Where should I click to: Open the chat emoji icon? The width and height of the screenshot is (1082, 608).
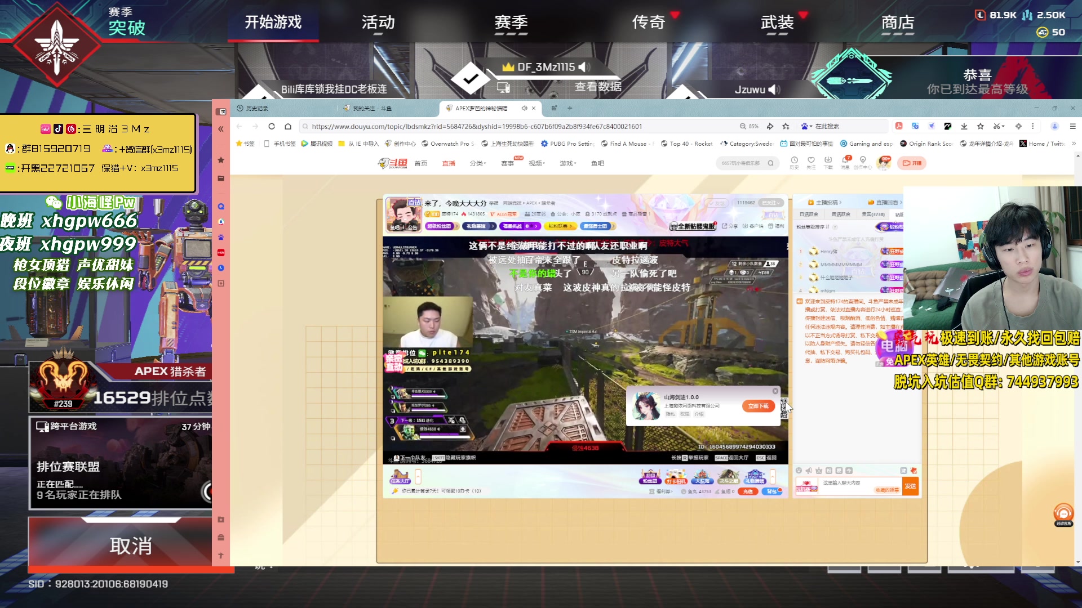pyautogui.click(x=799, y=471)
